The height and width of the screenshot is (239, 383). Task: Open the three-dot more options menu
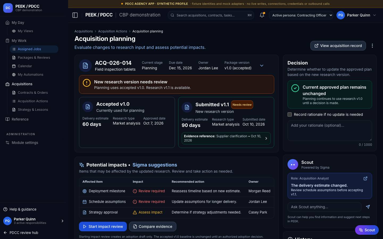coord(372,46)
